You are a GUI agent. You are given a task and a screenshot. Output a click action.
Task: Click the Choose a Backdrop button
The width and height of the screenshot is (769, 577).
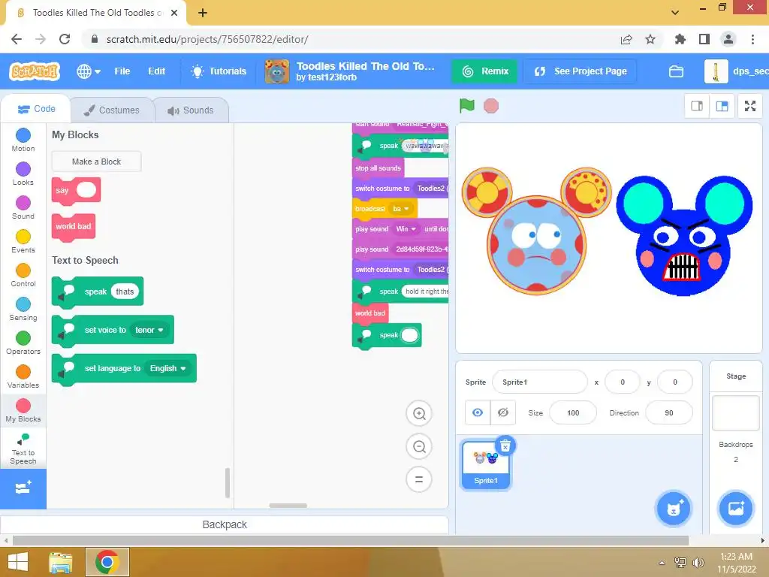tap(736, 509)
